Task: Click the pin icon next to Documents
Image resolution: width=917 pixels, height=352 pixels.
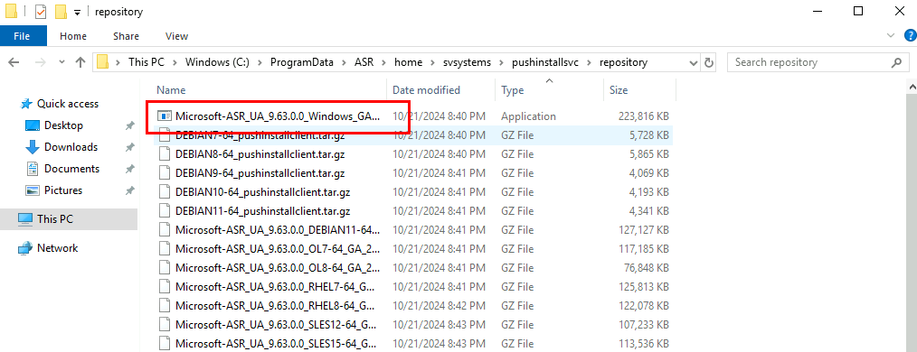Action: pyautogui.click(x=130, y=169)
